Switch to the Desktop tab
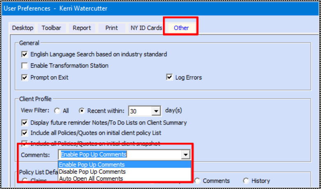The width and height of the screenshot is (321, 189). 23,28
